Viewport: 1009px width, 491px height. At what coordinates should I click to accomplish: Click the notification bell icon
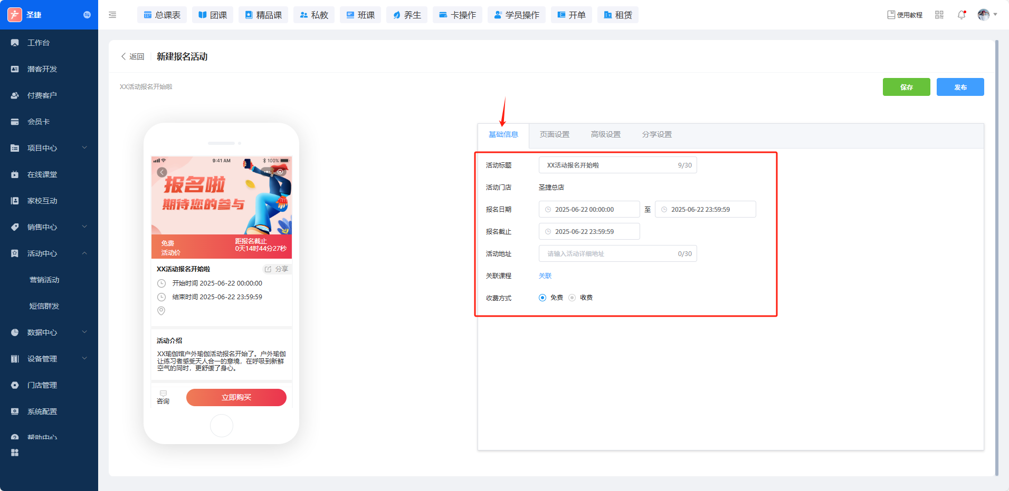click(961, 15)
